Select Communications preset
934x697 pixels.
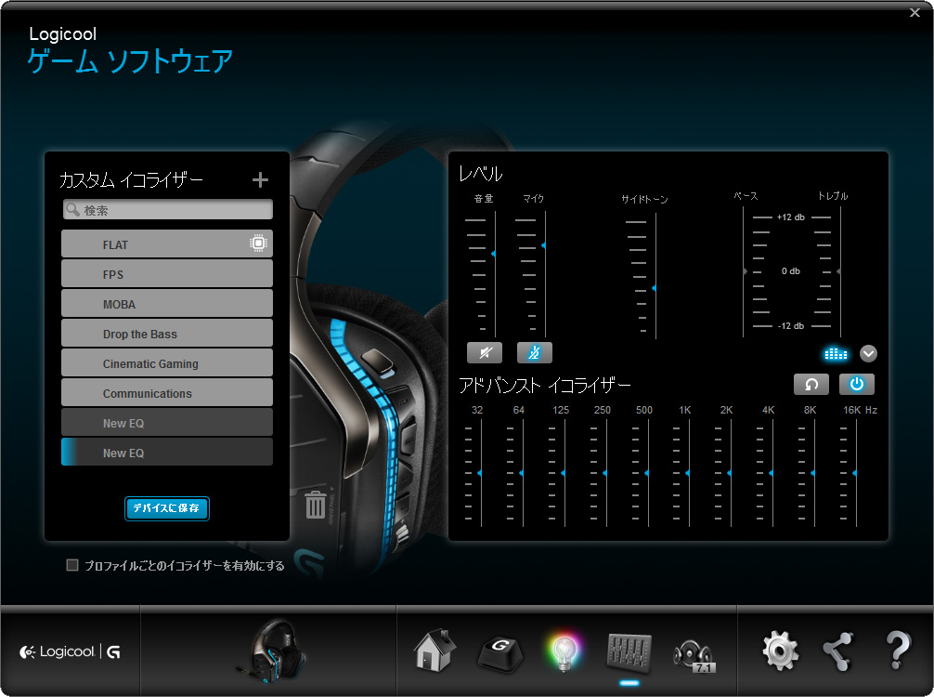[x=167, y=393]
